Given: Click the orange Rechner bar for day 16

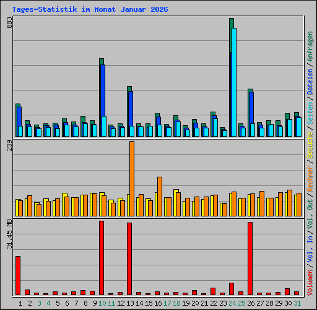Looking at the screenshot, I should [x=160, y=197].
